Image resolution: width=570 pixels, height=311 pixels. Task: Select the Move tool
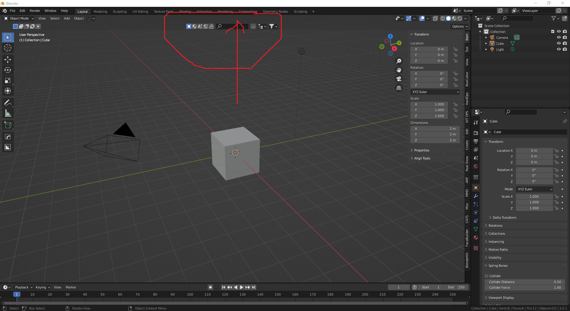8,60
